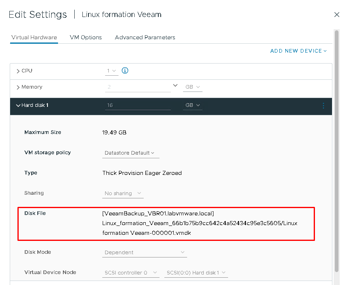Click the Veeam-000001.vmdk file name line
347x285 pixels.
[147, 233]
